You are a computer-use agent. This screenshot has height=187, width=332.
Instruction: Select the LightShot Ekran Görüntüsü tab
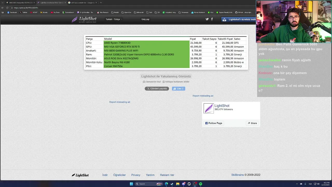tap(51, 3)
